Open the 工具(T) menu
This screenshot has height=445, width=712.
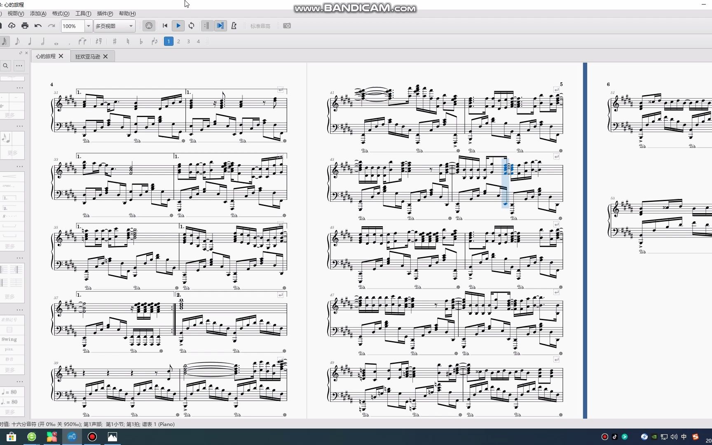coord(83,14)
